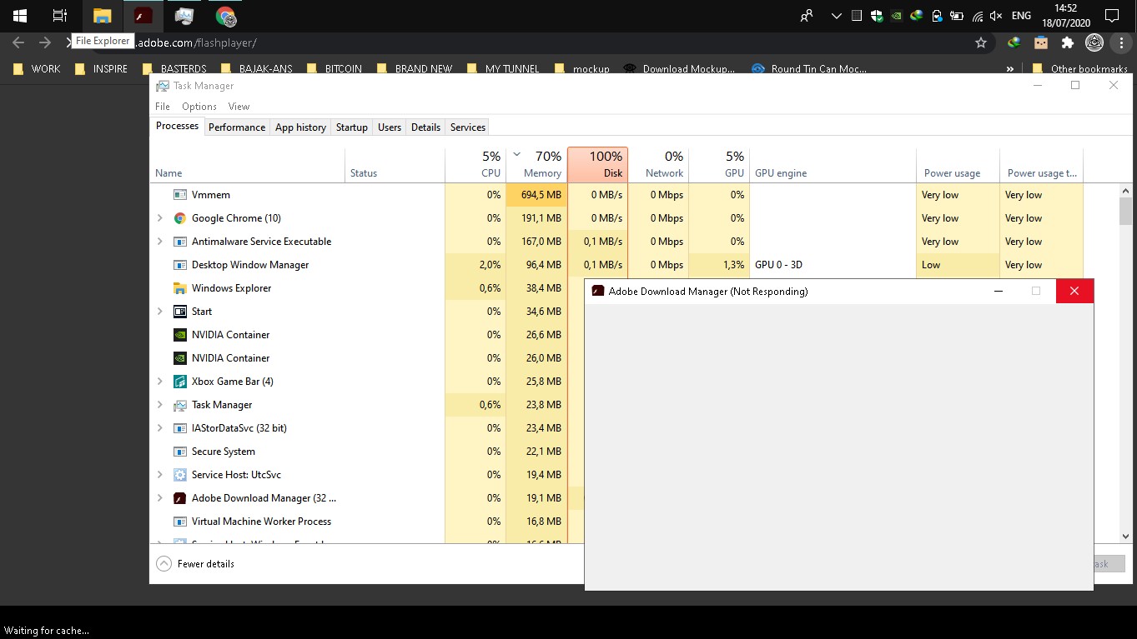The height and width of the screenshot is (639, 1137).
Task: Collapse Task Manager with Fewer details
Action: point(195,564)
